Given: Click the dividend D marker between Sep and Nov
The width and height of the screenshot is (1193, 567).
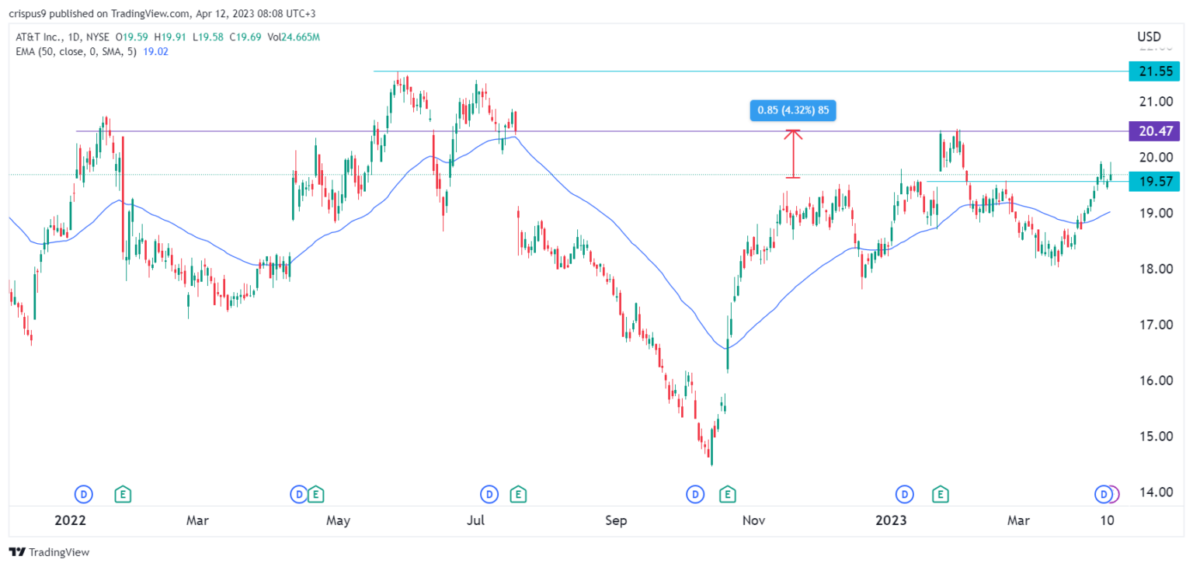Looking at the screenshot, I should (x=694, y=493).
